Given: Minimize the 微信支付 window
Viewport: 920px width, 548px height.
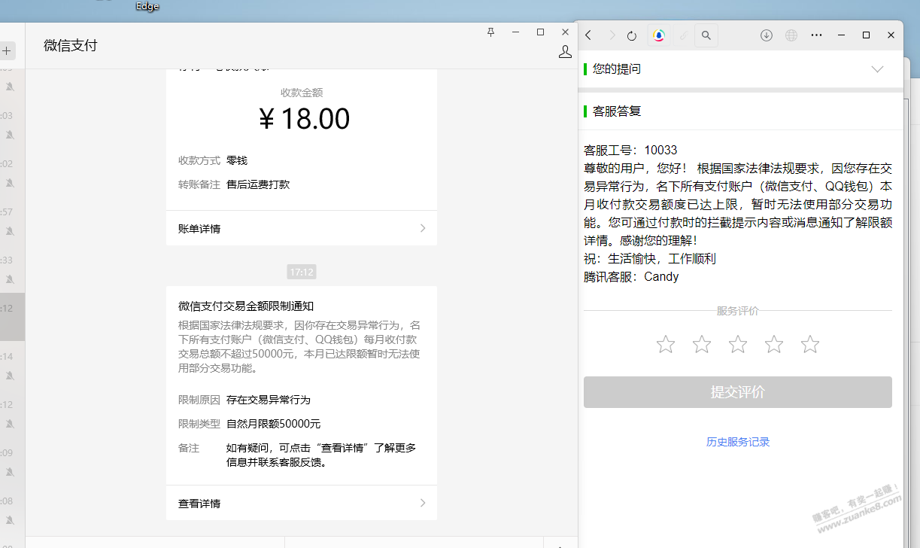Looking at the screenshot, I should 516,32.
